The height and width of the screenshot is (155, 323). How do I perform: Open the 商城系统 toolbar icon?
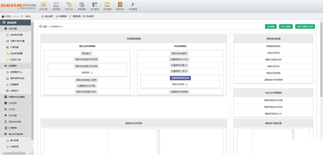tap(120, 6)
